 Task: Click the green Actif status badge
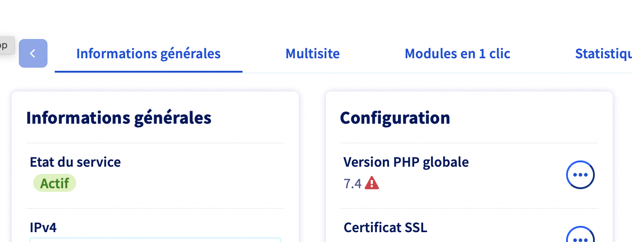[55, 183]
